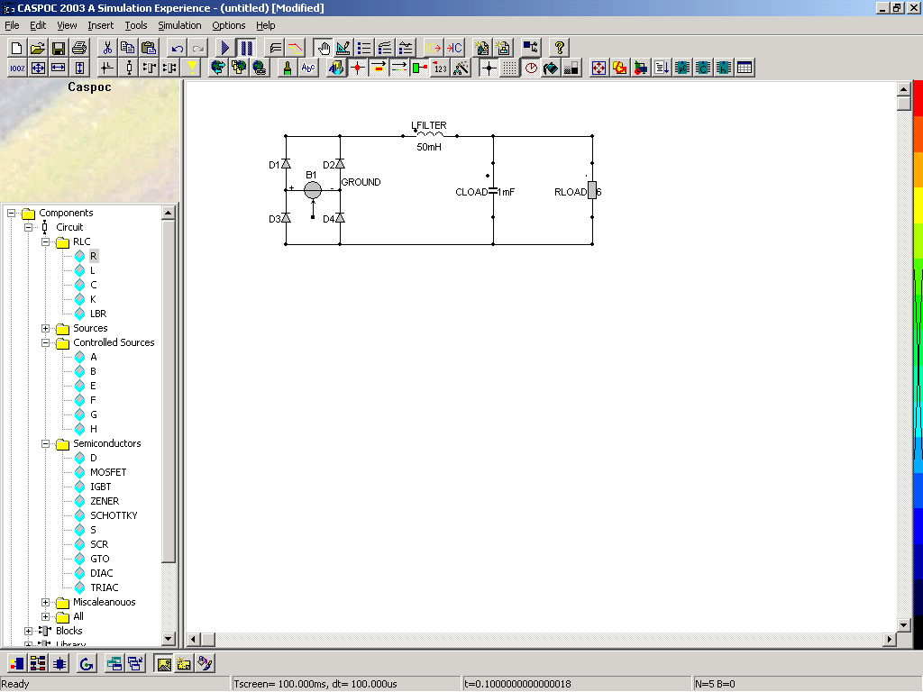This screenshot has height=692, width=923.
Task: Set zoom to 100% icon
Action: (x=17, y=68)
